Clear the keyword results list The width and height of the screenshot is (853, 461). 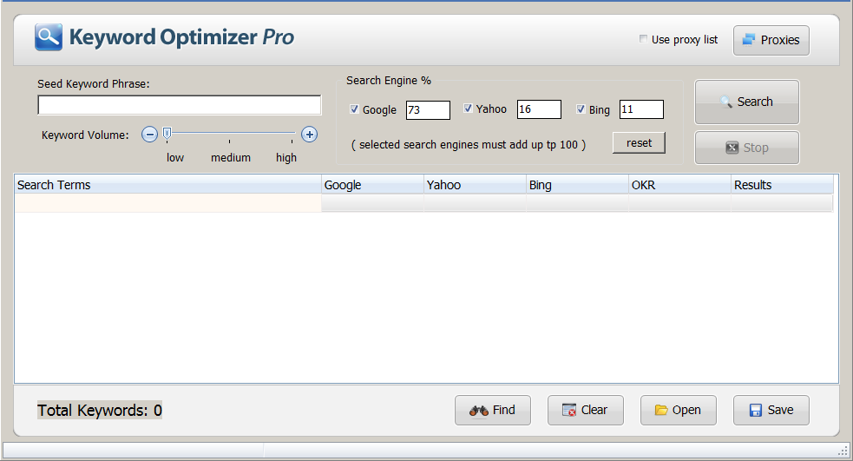(586, 411)
